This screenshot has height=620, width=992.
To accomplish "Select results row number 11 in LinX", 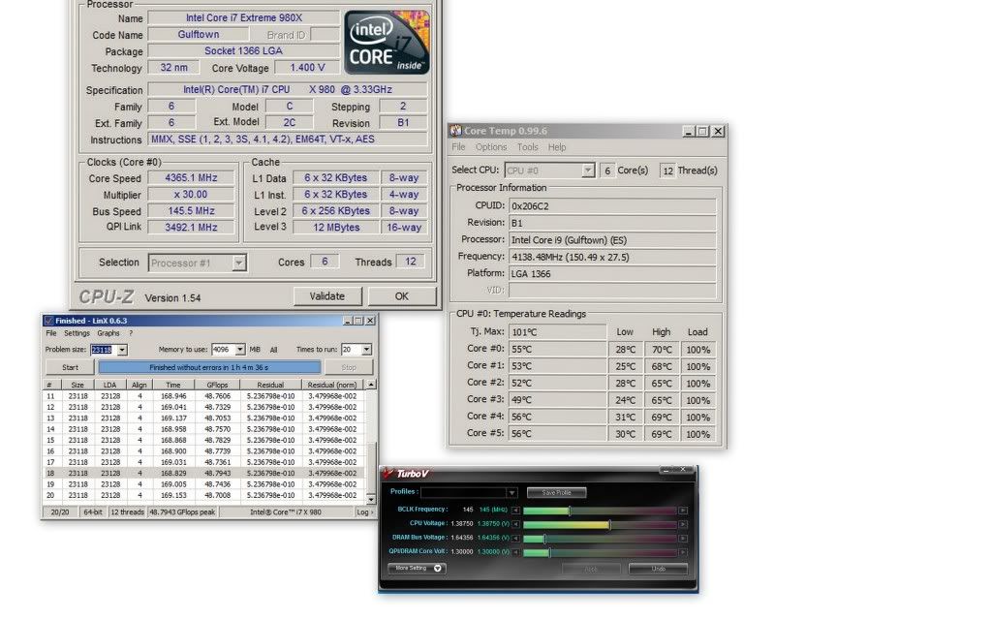I will (x=204, y=396).
